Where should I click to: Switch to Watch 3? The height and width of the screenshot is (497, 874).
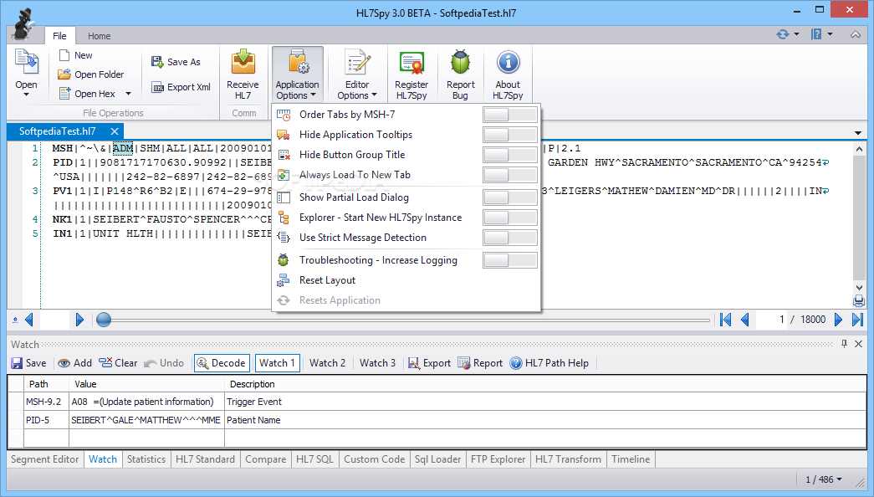point(377,363)
